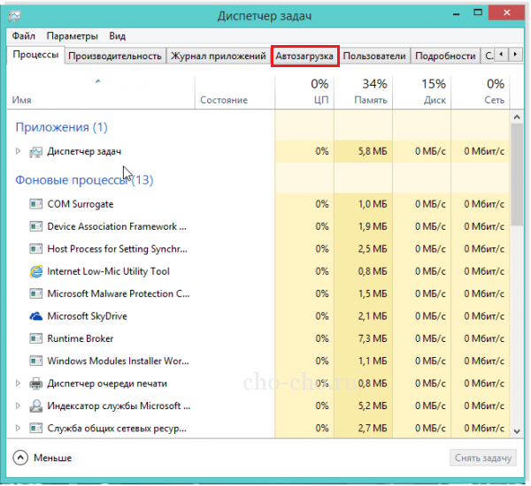The width and height of the screenshot is (531, 486).
Task: Click the Internet Low-Mic Utility Tool icon
Action: (36, 271)
